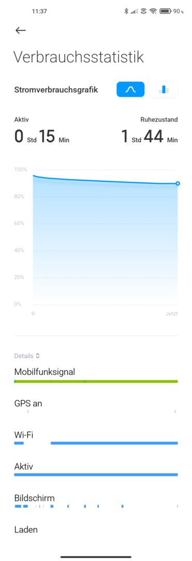Viewport: 192px width, 561px height.
Task: Tap the Aktiv 0 Std 15 Min value
Action: coord(42,137)
